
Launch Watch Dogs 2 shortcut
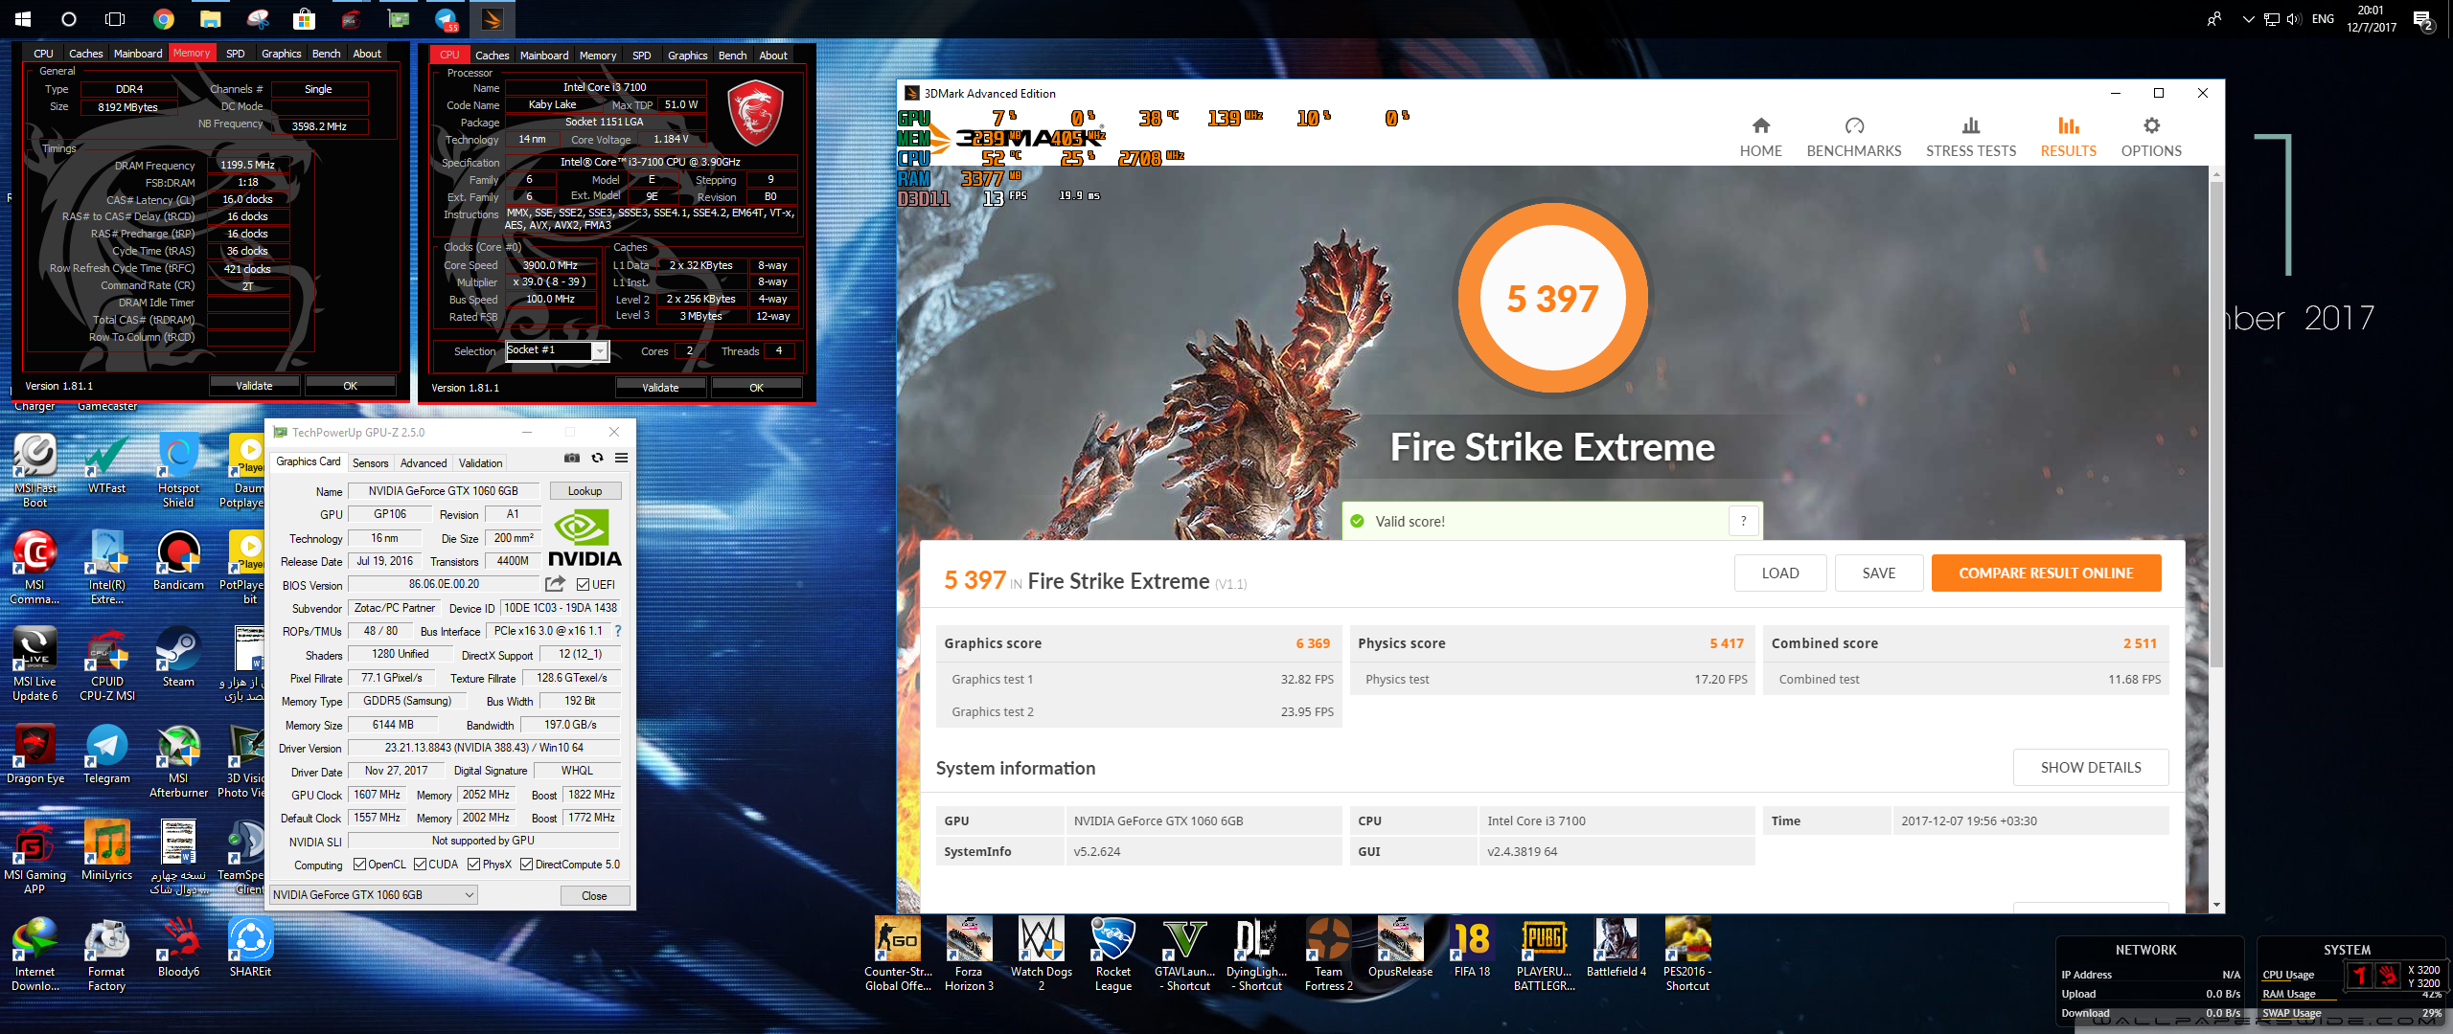pos(1041,954)
